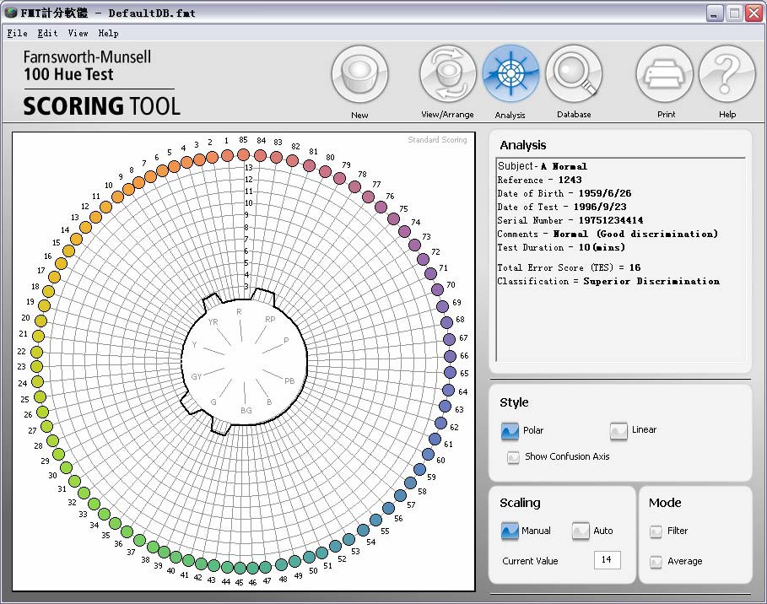Click the app icon in title bar
Viewport: 767px width, 604px height.
[x=11, y=13]
